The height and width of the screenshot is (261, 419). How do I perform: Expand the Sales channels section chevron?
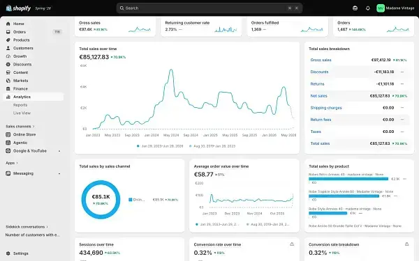(34, 127)
